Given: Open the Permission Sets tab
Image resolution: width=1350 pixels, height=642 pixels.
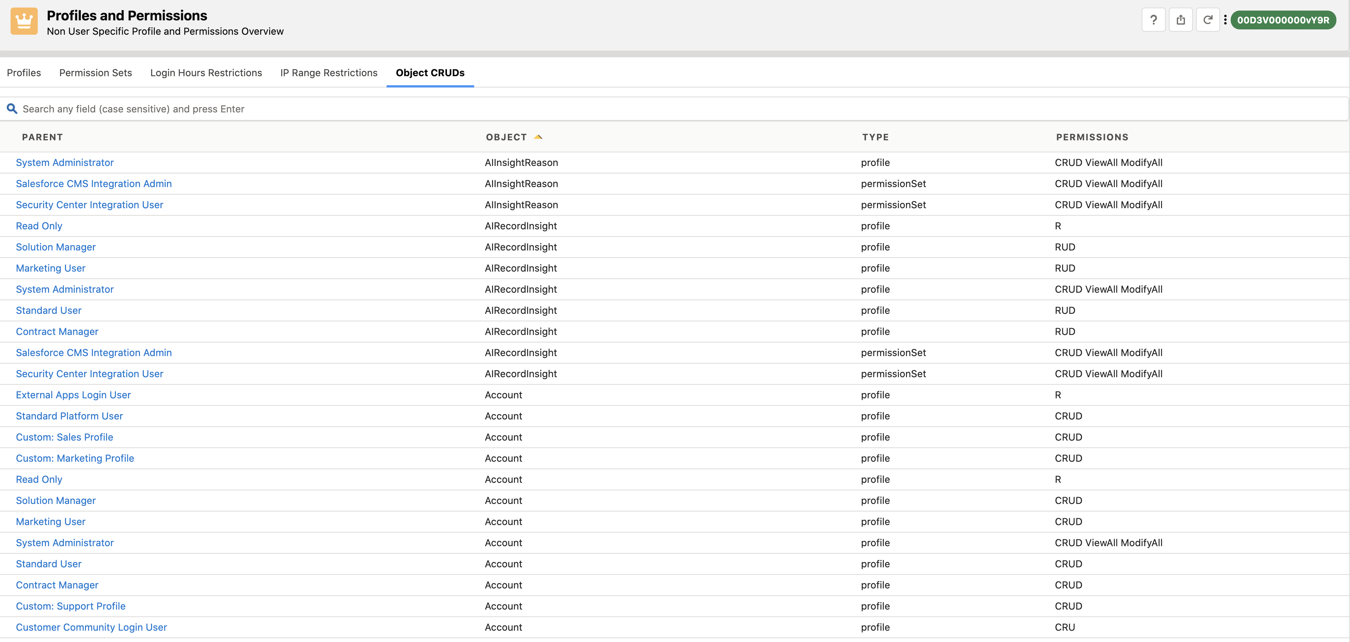Looking at the screenshot, I should point(96,73).
